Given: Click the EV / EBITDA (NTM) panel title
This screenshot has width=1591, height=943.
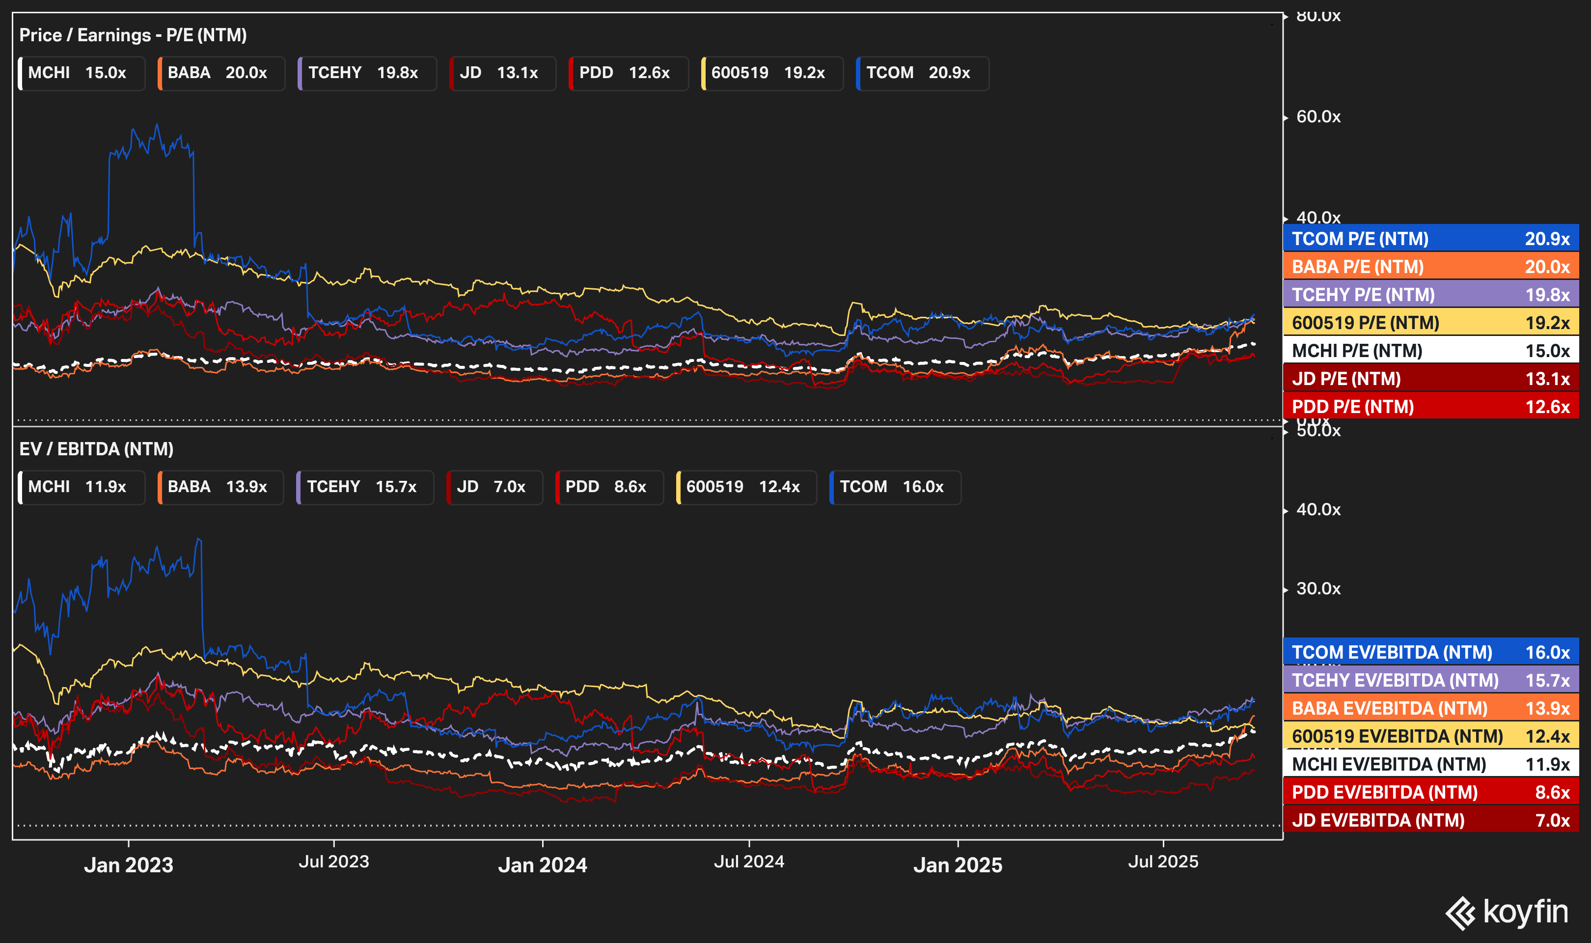Looking at the screenshot, I should point(96,449).
